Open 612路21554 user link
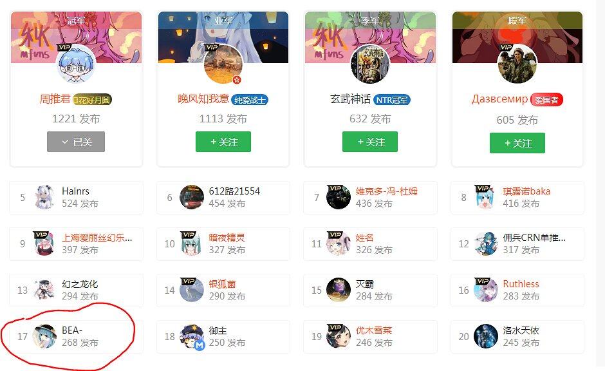Image resolution: width=605 pixels, height=371 pixels. click(x=234, y=191)
